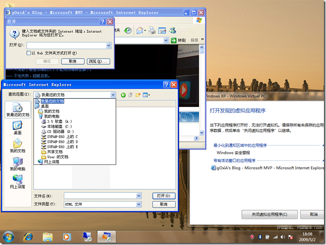Click IE horizontal scrollbar right arrow
The image size is (326, 245).
click(196, 138)
